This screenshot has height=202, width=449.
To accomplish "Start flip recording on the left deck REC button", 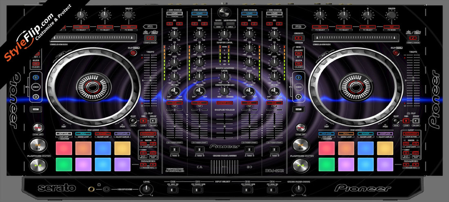I will 143,121.
